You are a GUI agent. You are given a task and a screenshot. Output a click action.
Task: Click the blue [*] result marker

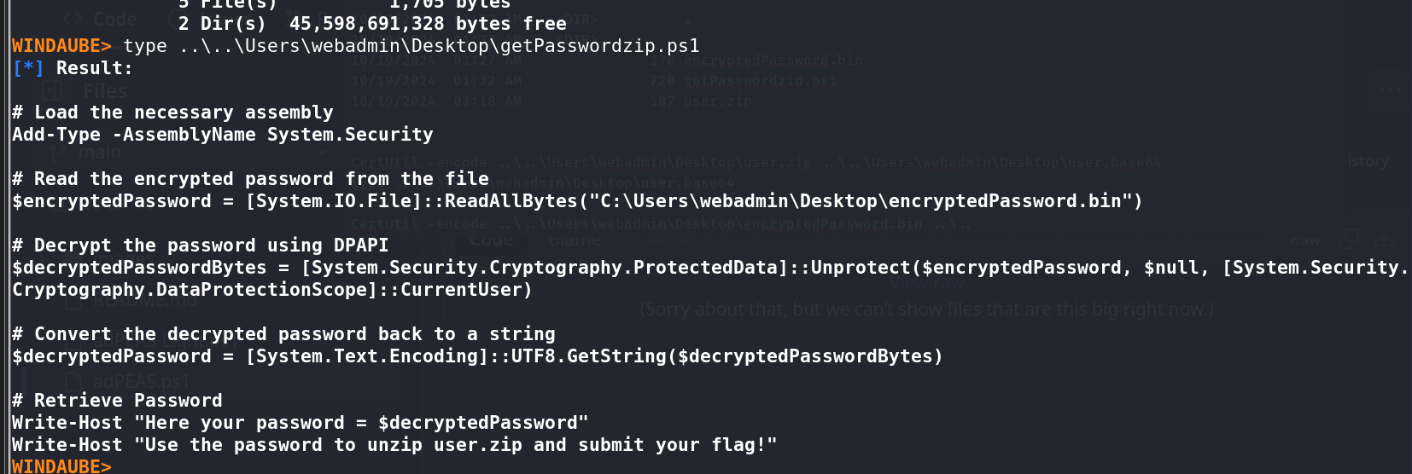click(x=28, y=68)
